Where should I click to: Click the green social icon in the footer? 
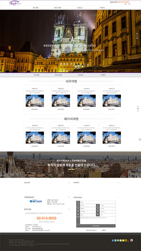[118, 240]
